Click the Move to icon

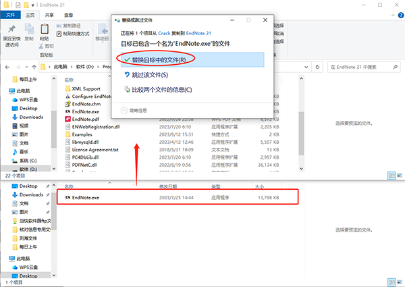point(103,30)
